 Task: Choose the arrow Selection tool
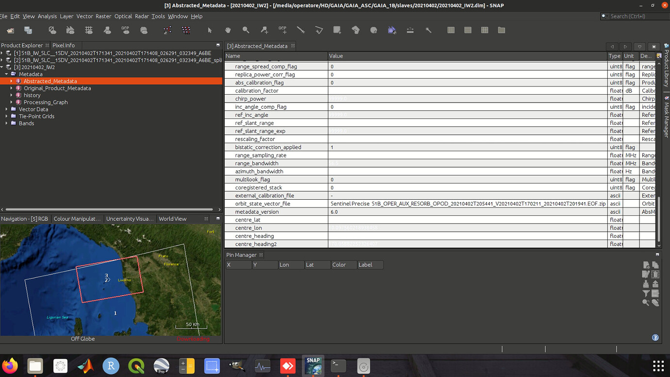click(x=210, y=30)
